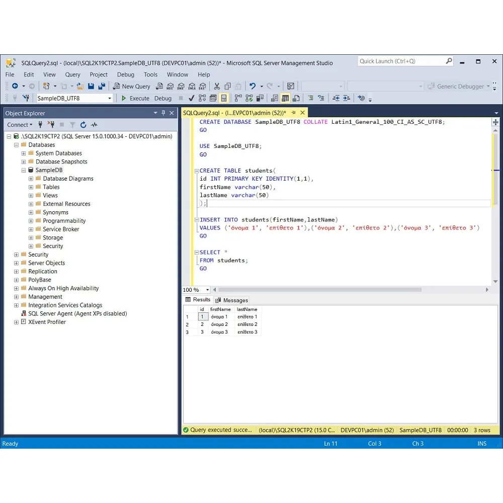This screenshot has width=503, height=503.
Task: Click the Navigate Backward arrow icon
Action: tap(15, 86)
